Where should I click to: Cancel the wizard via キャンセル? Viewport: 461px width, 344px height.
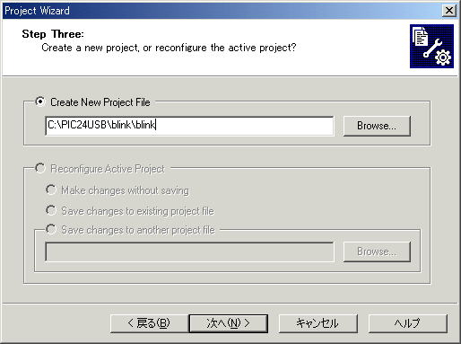[318, 323]
